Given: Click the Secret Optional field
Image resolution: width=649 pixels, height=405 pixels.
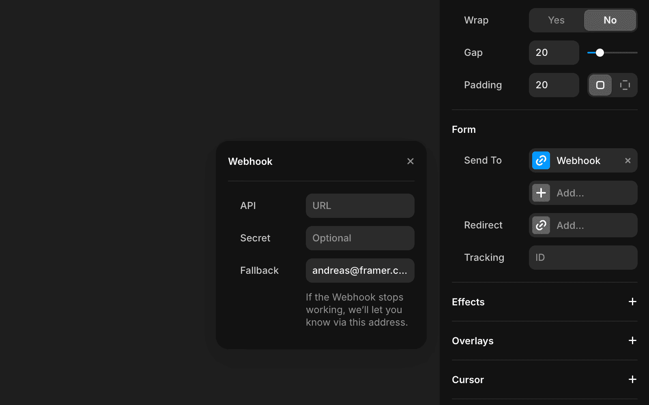Looking at the screenshot, I should [x=360, y=238].
